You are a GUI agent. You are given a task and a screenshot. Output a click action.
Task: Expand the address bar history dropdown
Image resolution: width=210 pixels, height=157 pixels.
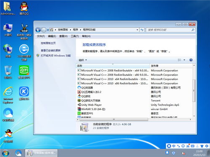tap(137, 30)
